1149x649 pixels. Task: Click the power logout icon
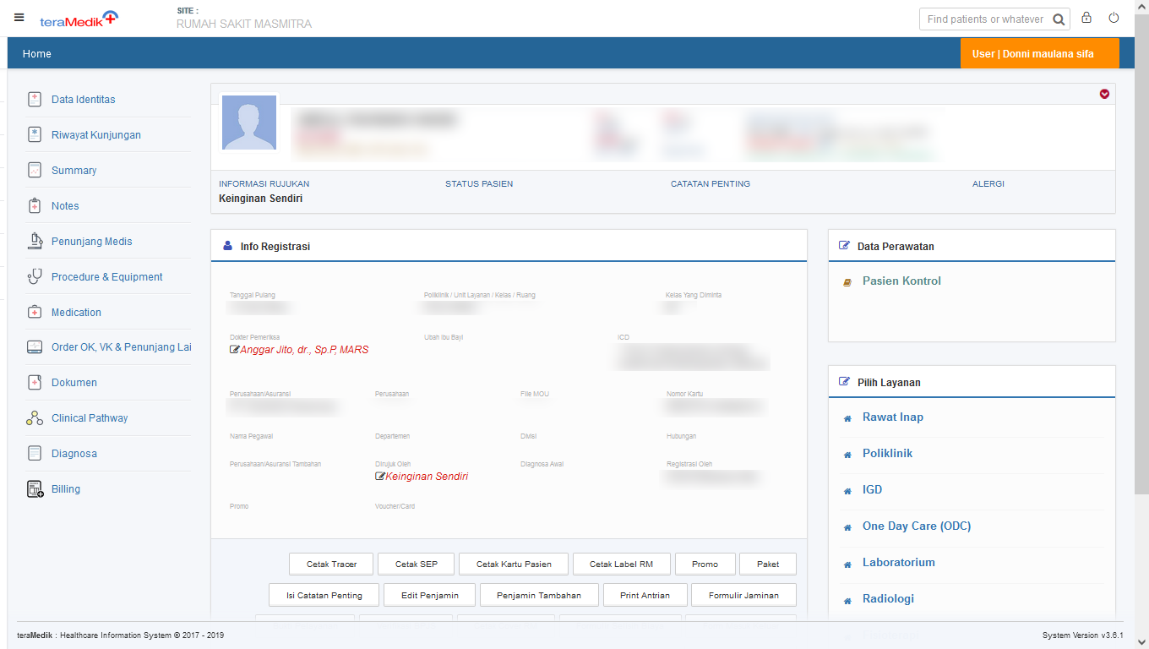coord(1114,18)
